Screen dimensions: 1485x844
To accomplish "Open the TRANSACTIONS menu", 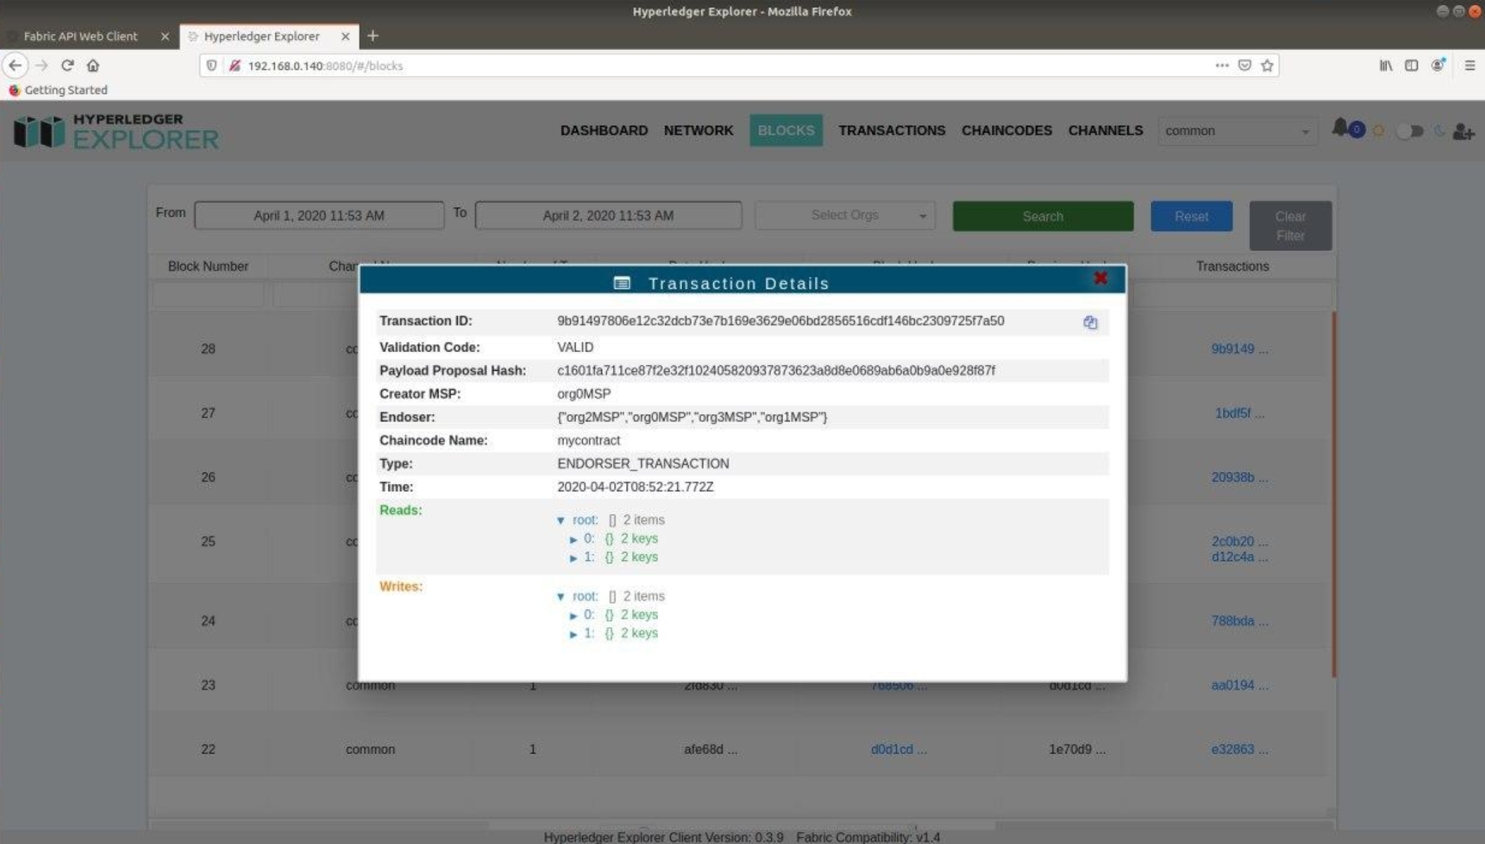I will click(891, 130).
